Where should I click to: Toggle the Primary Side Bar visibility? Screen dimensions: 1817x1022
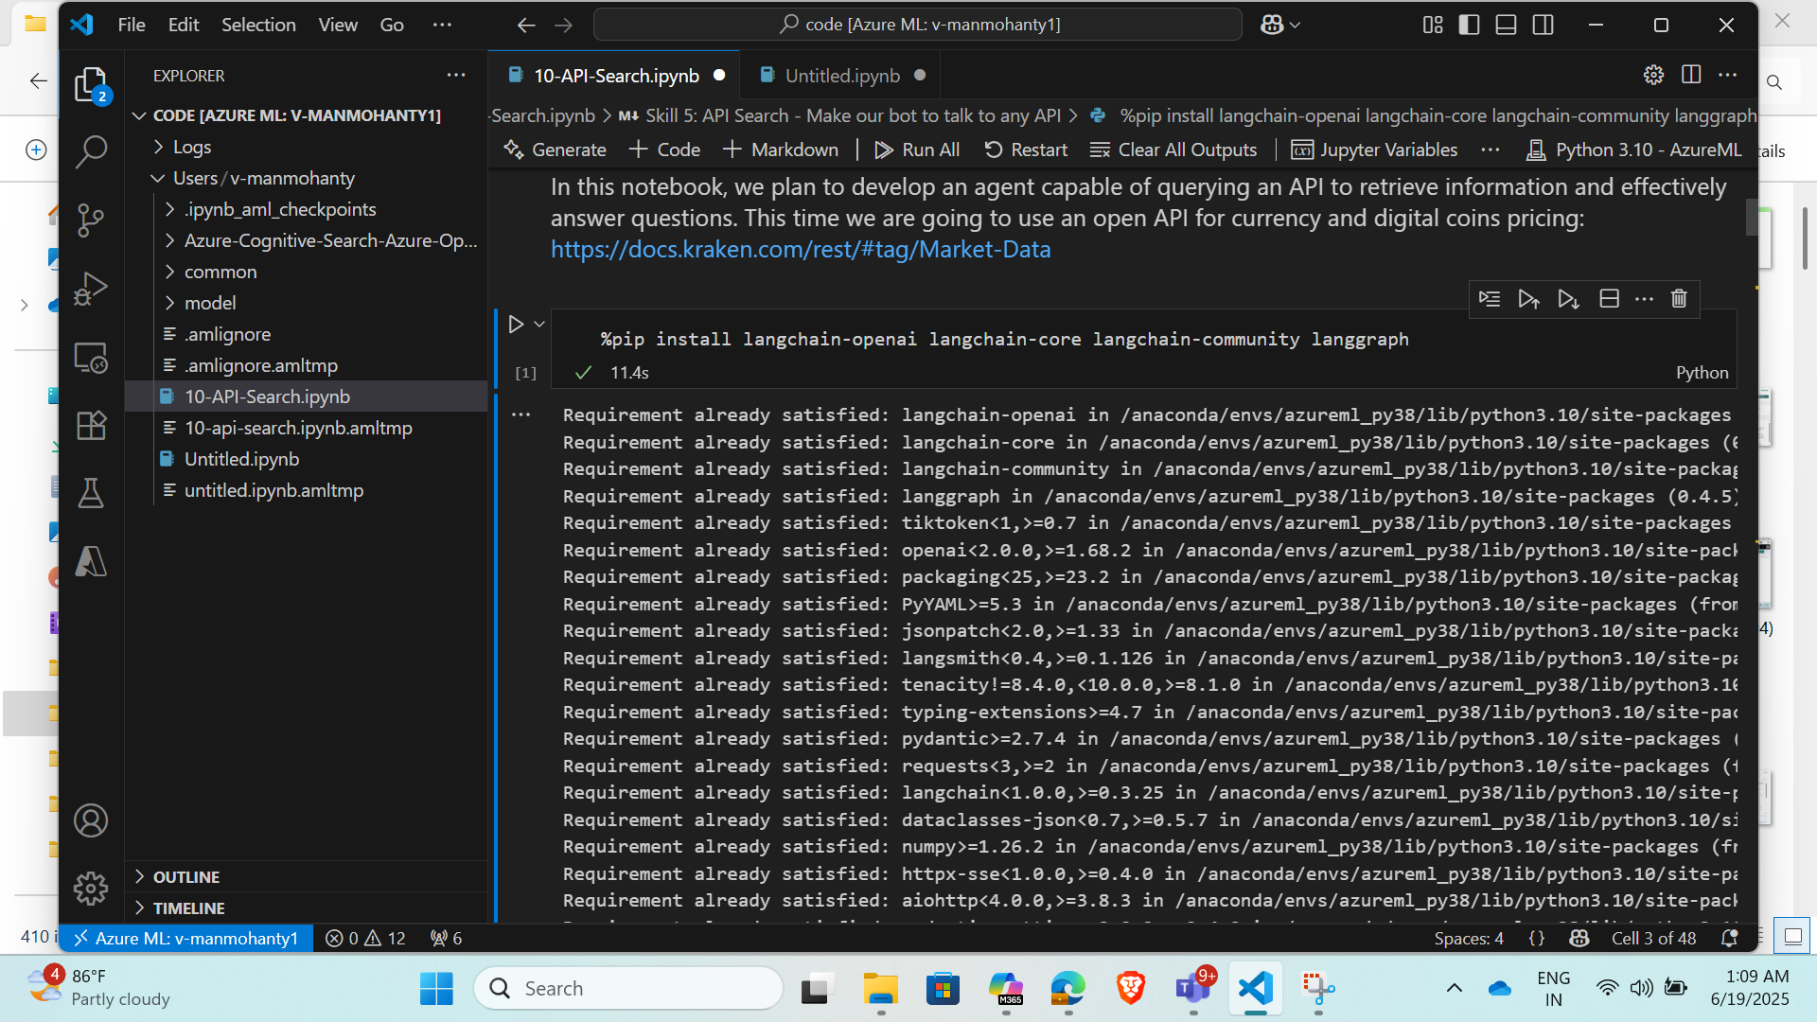pyautogui.click(x=1468, y=25)
